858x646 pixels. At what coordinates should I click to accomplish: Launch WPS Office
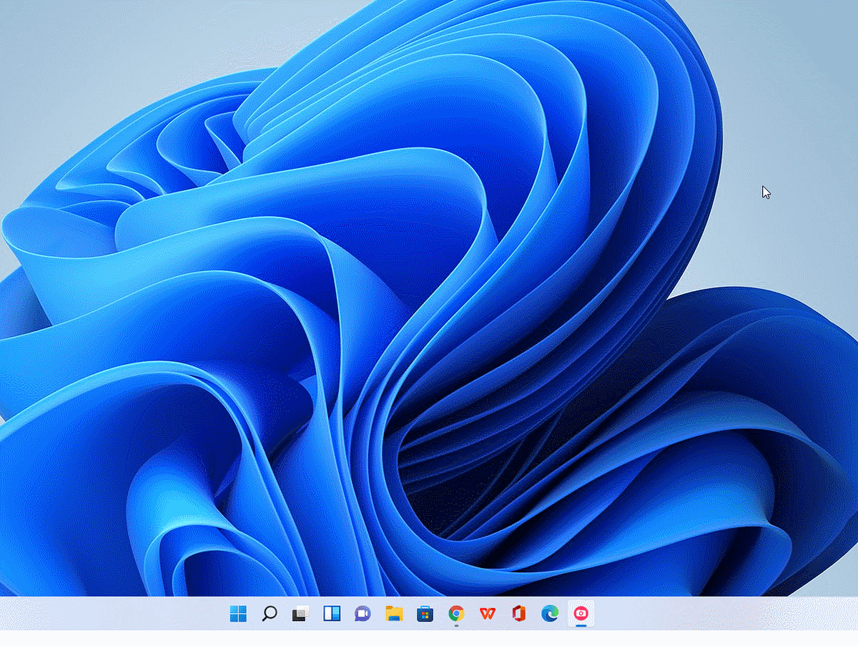(487, 613)
